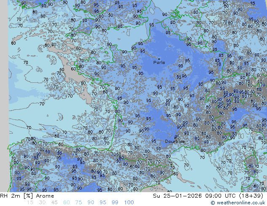Click the Paris city label
This screenshot has height=206, width=267.
point(159,62)
